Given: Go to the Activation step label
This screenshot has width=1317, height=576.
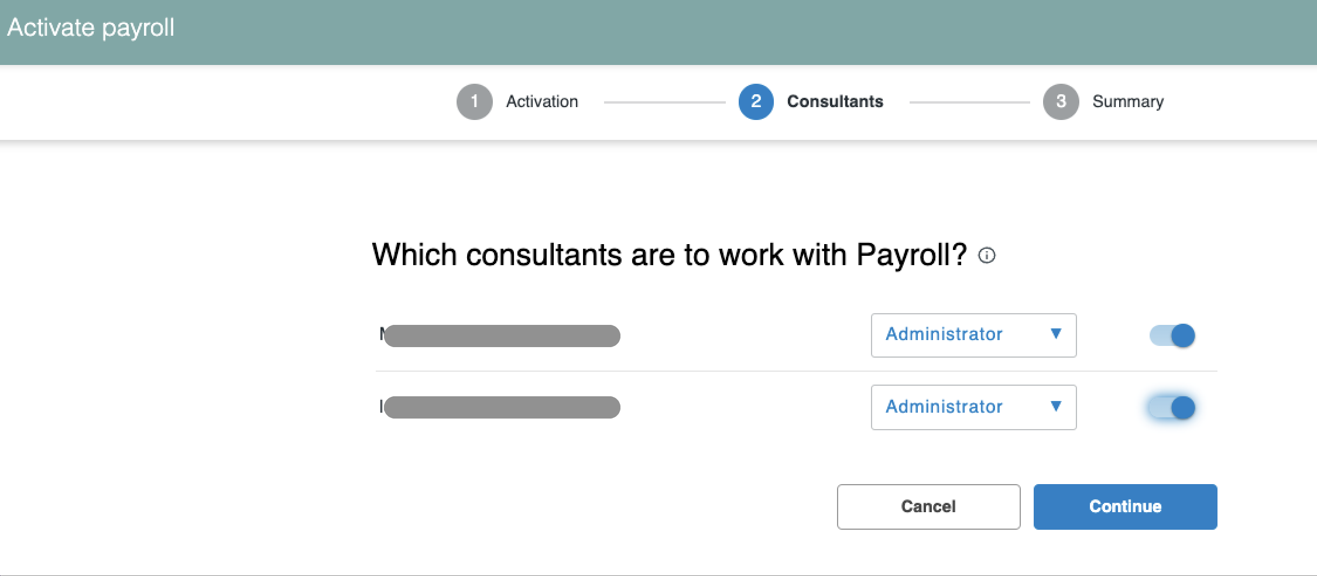Looking at the screenshot, I should tap(542, 102).
